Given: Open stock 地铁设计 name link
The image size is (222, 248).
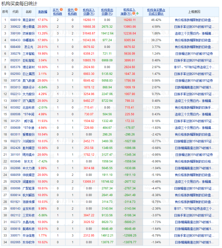Looking at the screenshot, I should [29, 87].
